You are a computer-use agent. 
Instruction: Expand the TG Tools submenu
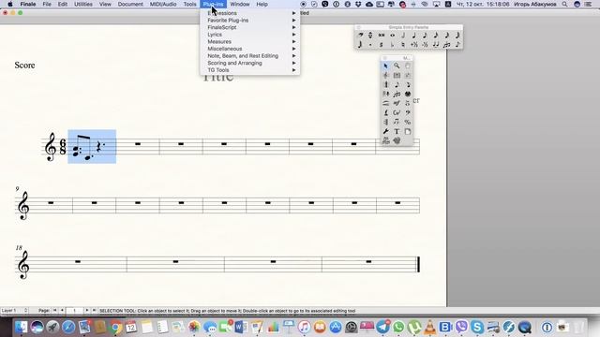pyautogui.click(x=250, y=70)
